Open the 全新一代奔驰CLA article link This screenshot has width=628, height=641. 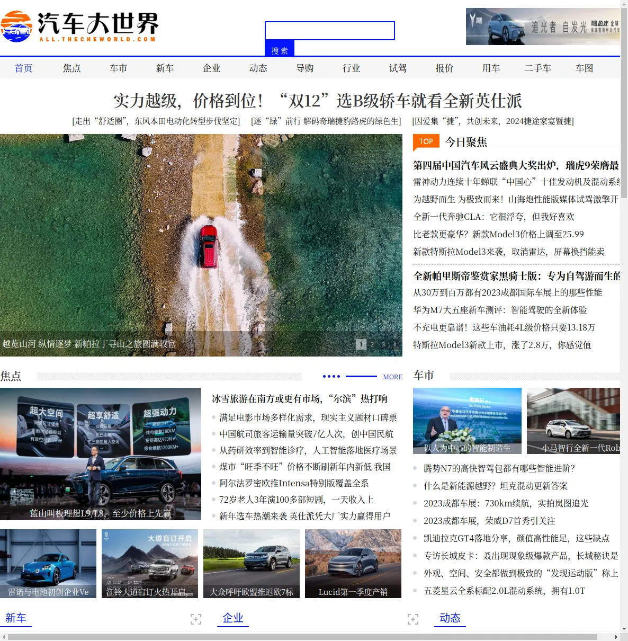click(494, 217)
